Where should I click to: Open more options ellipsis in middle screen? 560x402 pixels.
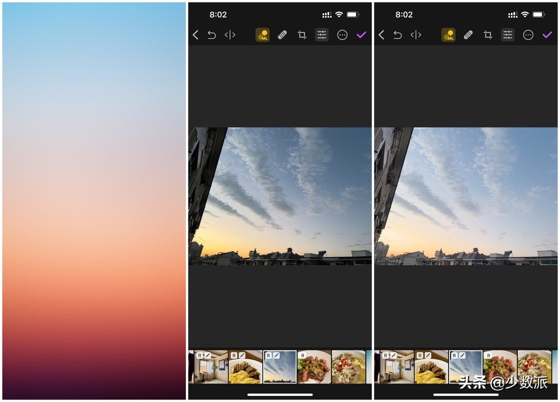click(342, 35)
